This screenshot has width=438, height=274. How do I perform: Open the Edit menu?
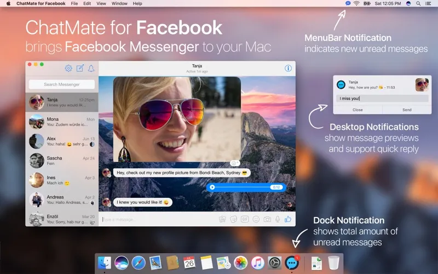click(87, 3)
